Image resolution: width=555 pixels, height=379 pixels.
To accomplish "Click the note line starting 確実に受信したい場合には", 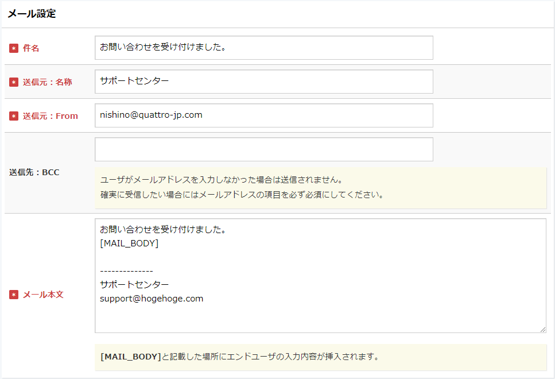I will 243,195.
